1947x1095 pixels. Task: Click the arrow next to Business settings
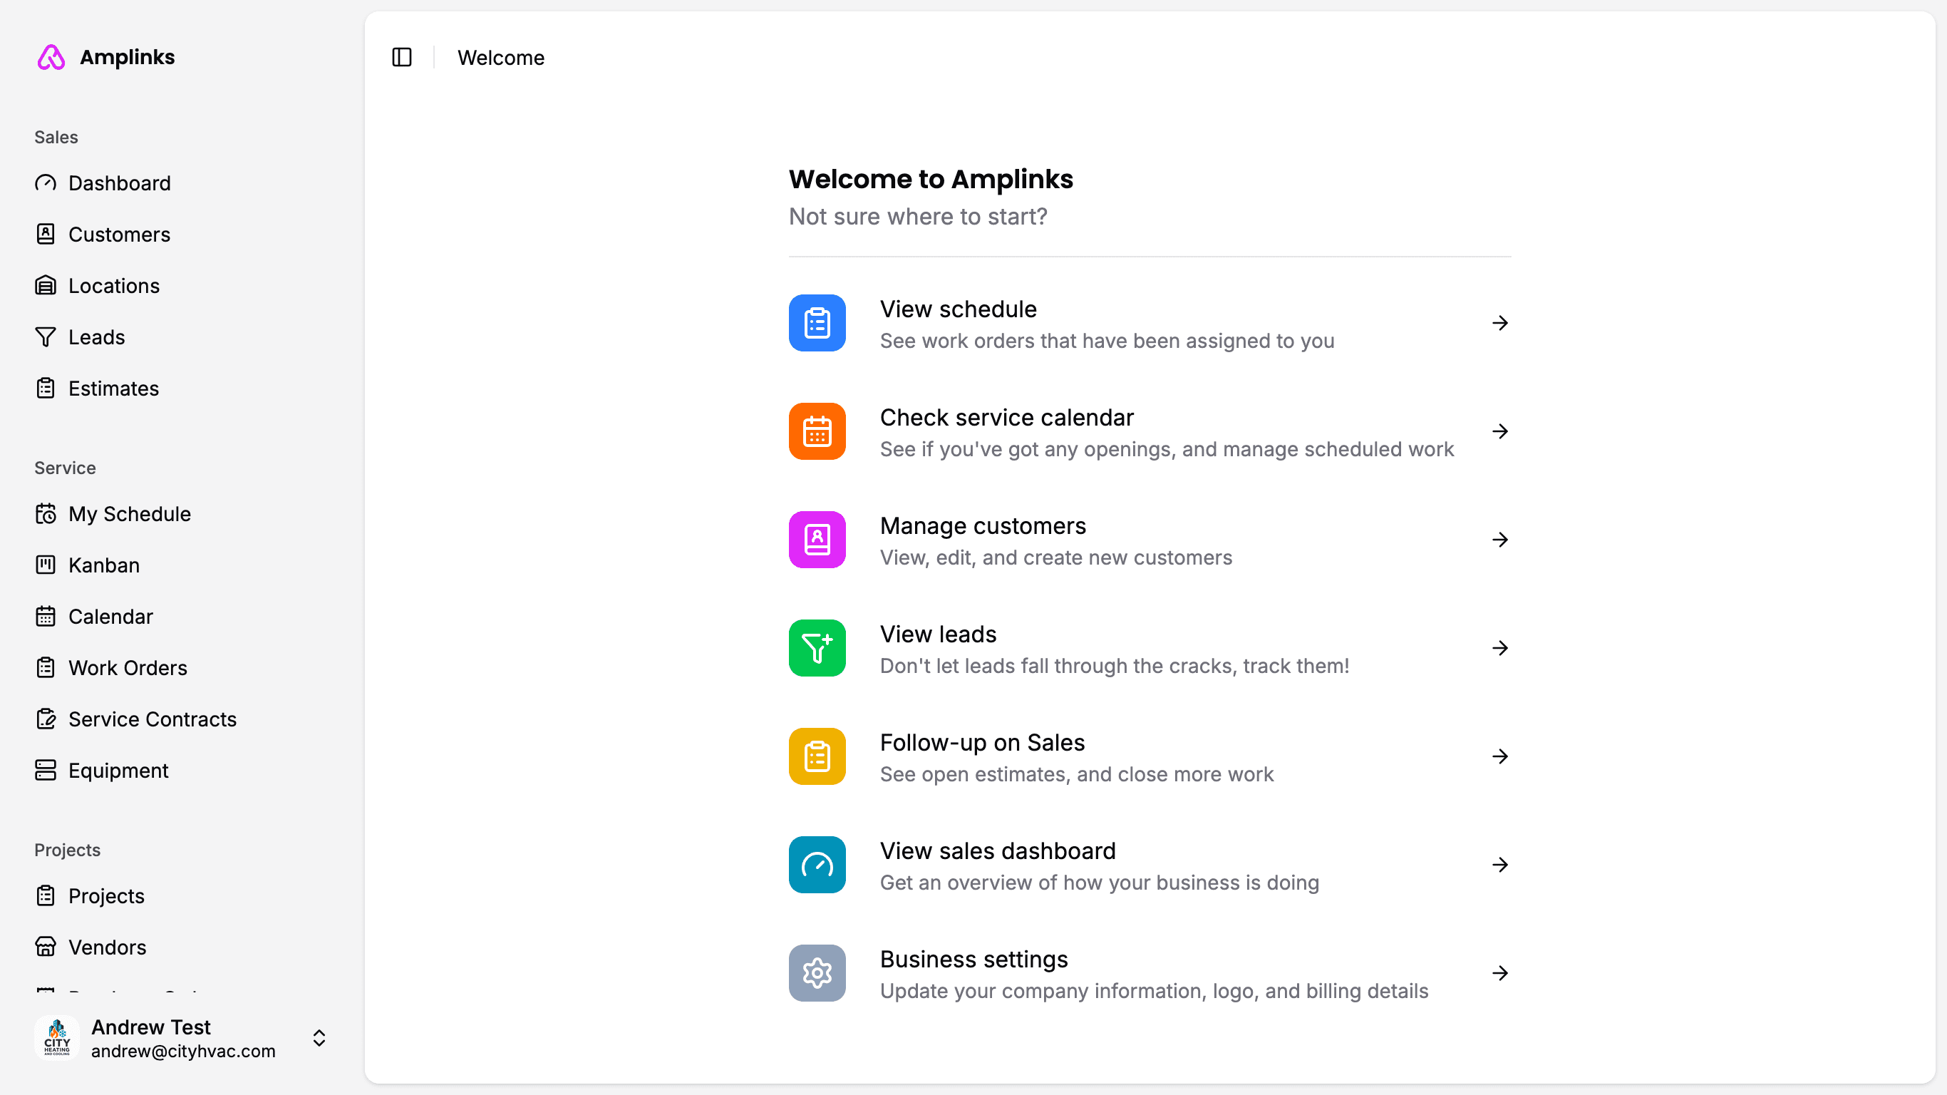(x=1499, y=972)
